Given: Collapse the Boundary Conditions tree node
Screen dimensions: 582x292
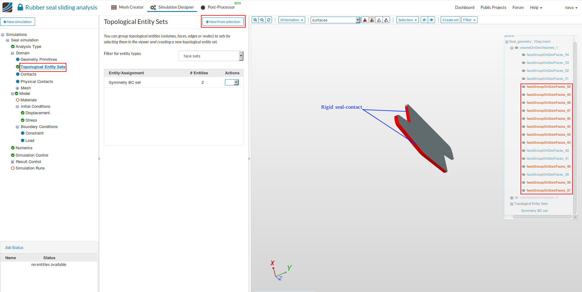Looking at the screenshot, I should (18, 127).
